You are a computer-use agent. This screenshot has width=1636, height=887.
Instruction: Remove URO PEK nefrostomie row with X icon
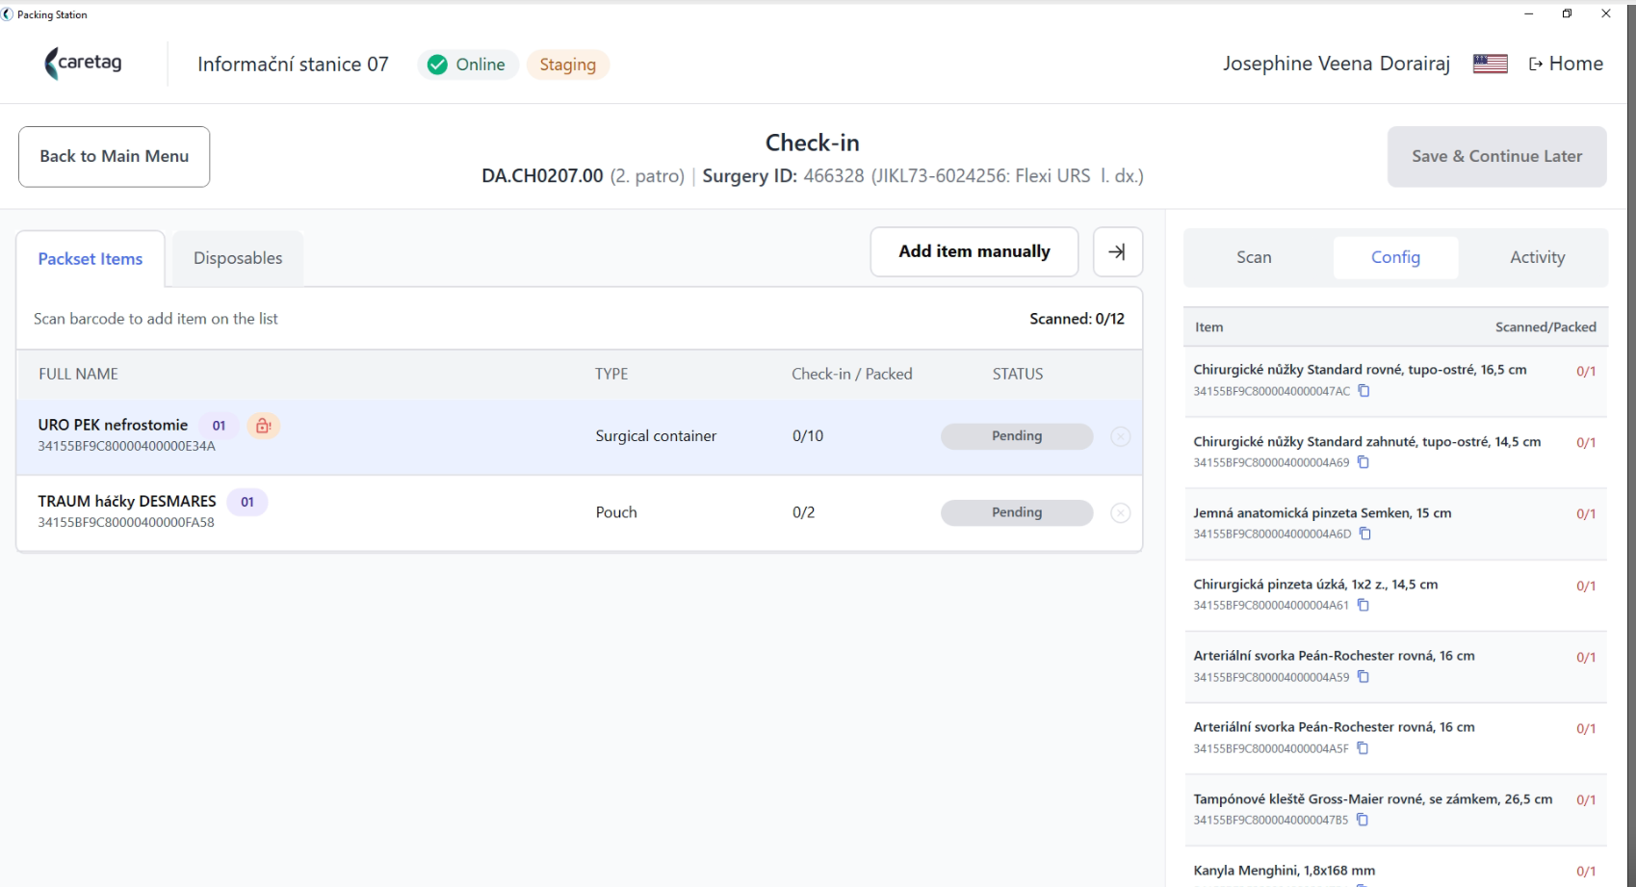1120,436
